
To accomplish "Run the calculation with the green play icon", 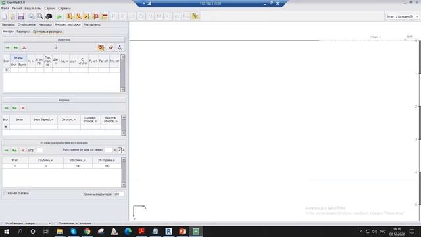I will pyautogui.click(x=59, y=16).
